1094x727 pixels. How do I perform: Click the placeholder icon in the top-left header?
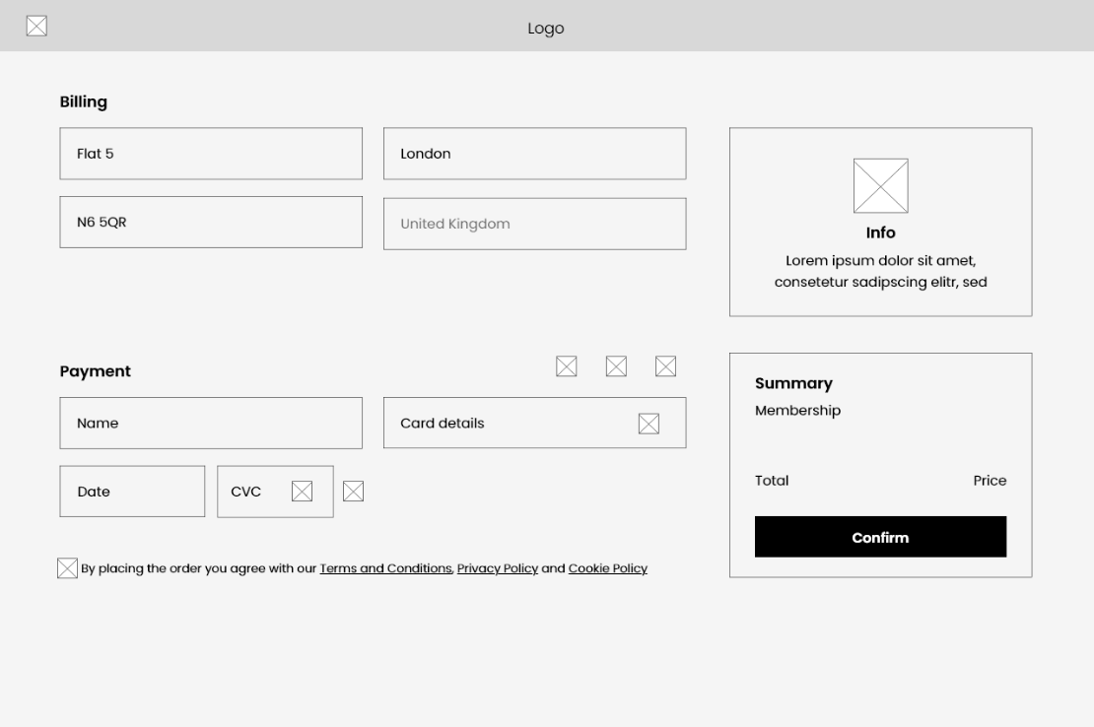[36, 27]
